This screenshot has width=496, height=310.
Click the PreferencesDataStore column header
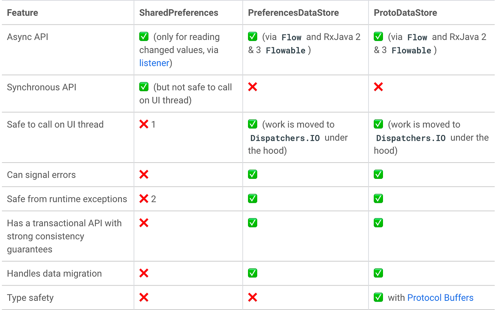[293, 13]
